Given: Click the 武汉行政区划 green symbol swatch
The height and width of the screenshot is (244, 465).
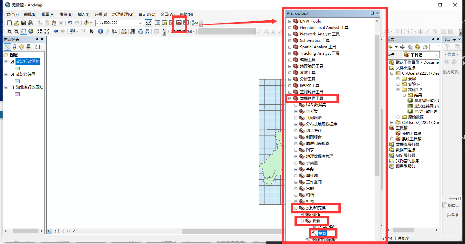Looking at the screenshot, I should (17, 68).
